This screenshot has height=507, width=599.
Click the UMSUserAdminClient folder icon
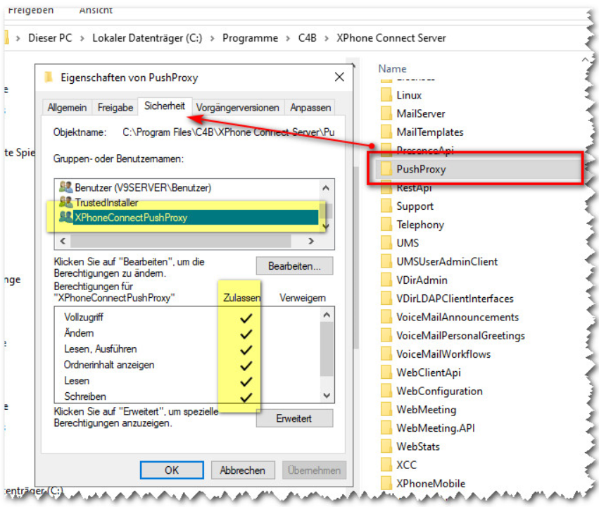point(386,261)
